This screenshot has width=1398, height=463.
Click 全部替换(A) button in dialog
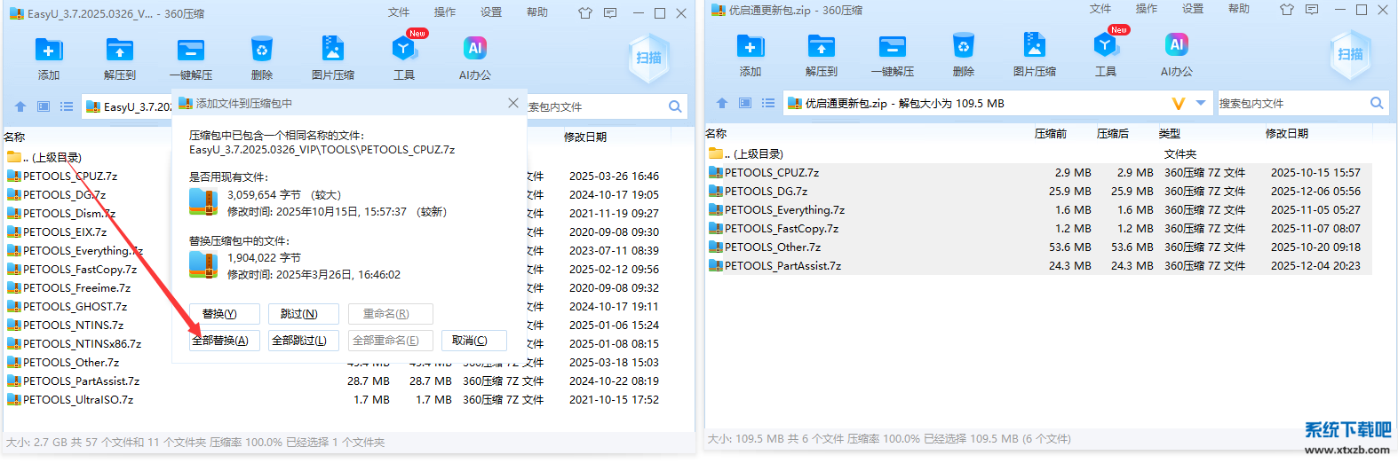click(224, 341)
